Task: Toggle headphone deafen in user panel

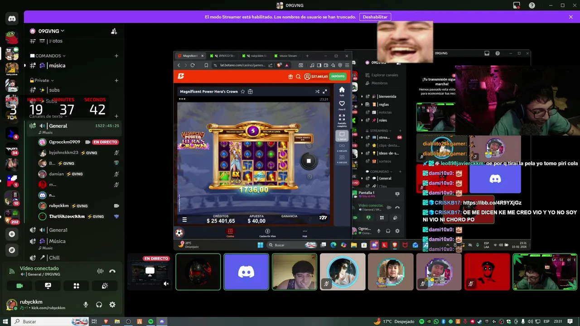Action: (x=99, y=305)
